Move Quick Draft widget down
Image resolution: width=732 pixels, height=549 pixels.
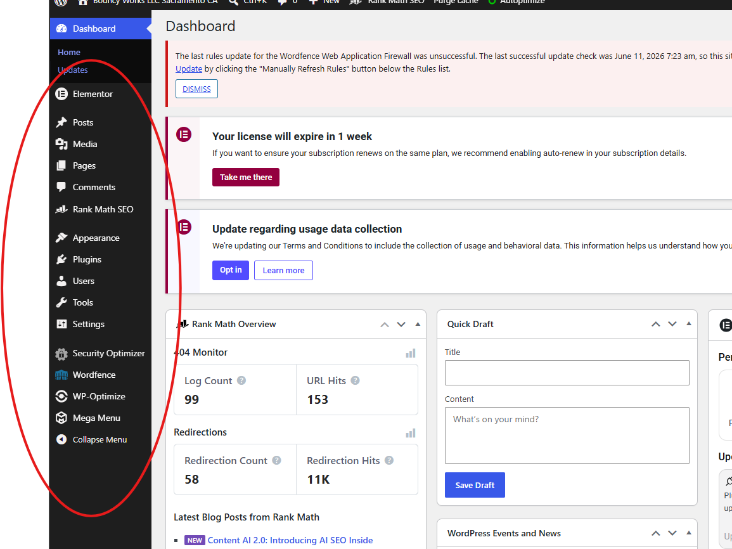point(672,324)
